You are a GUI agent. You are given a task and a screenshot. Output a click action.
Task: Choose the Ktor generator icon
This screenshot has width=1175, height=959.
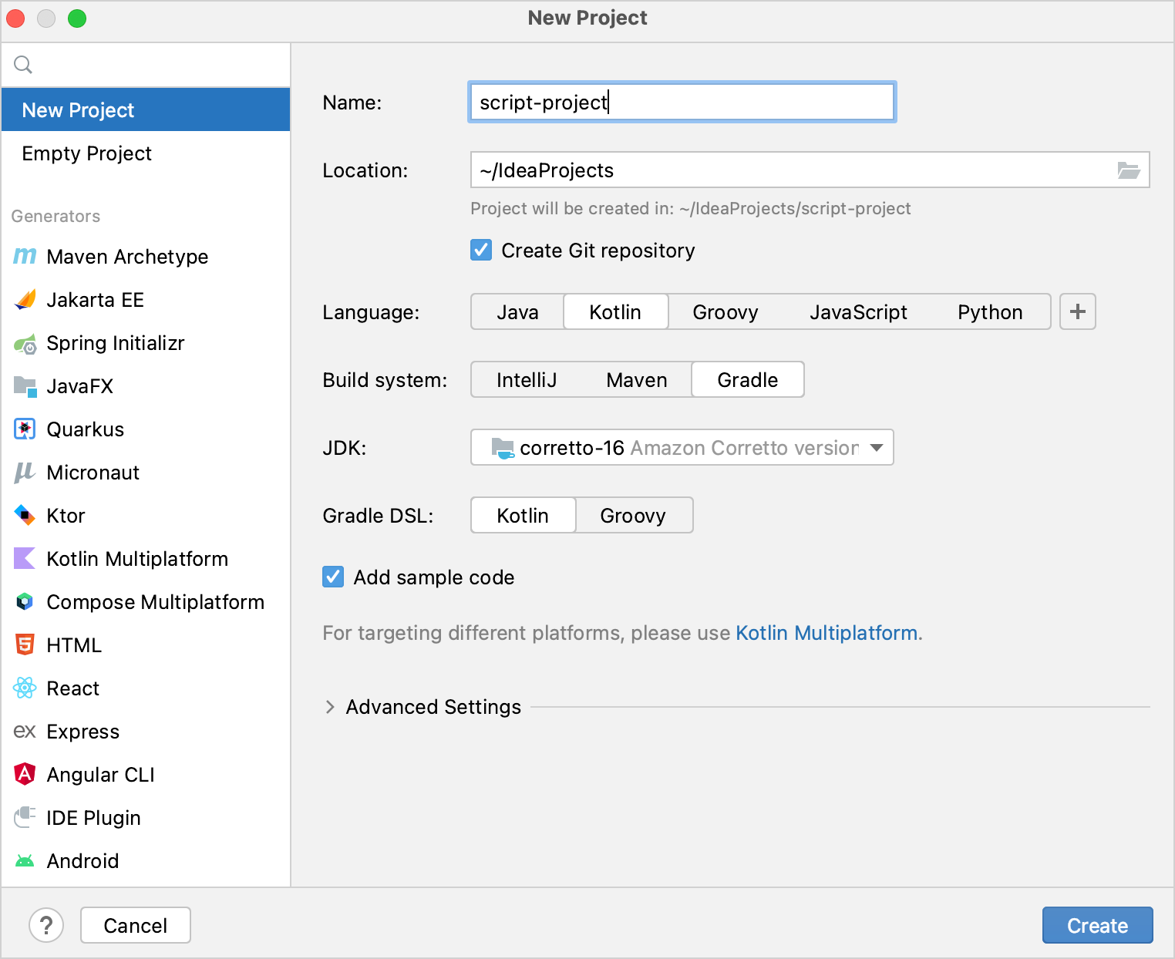[x=25, y=516]
